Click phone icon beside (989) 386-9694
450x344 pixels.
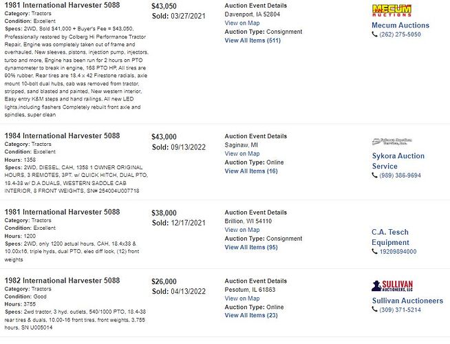tap(374, 175)
